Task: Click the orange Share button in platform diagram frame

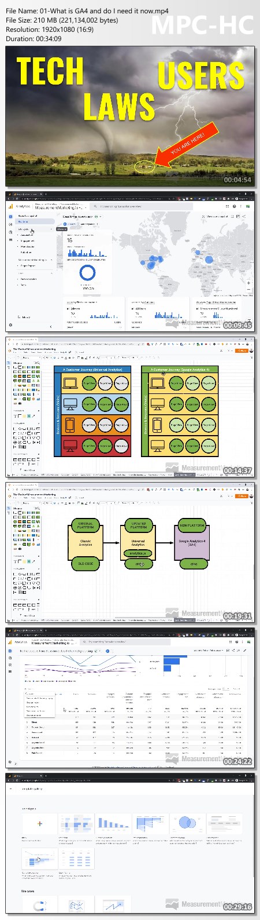Action: (243, 496)
